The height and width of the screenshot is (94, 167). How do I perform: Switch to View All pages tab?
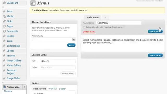pos(52,89)
